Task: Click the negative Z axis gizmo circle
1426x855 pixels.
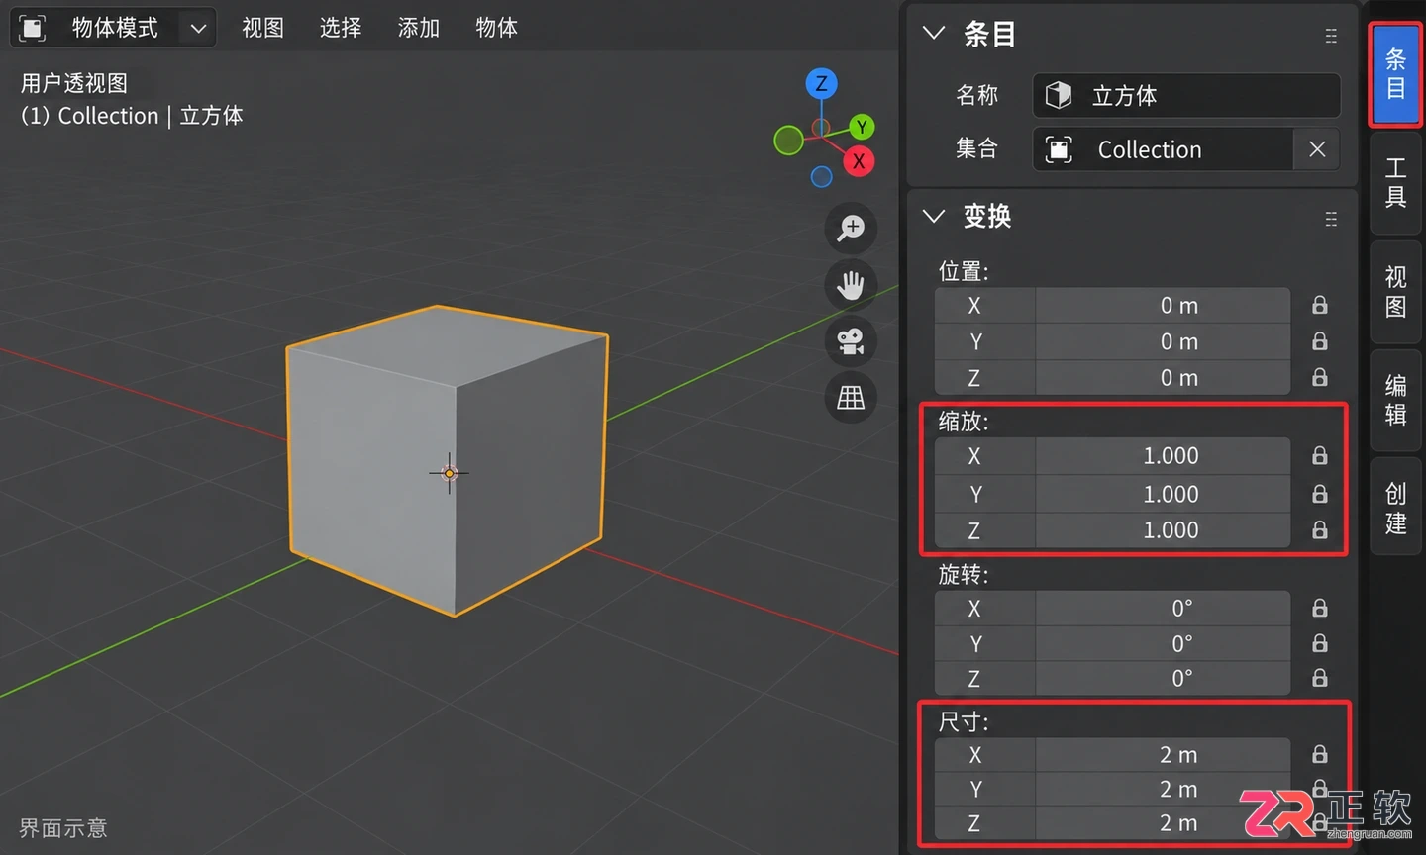Action: tap(821, 176)
